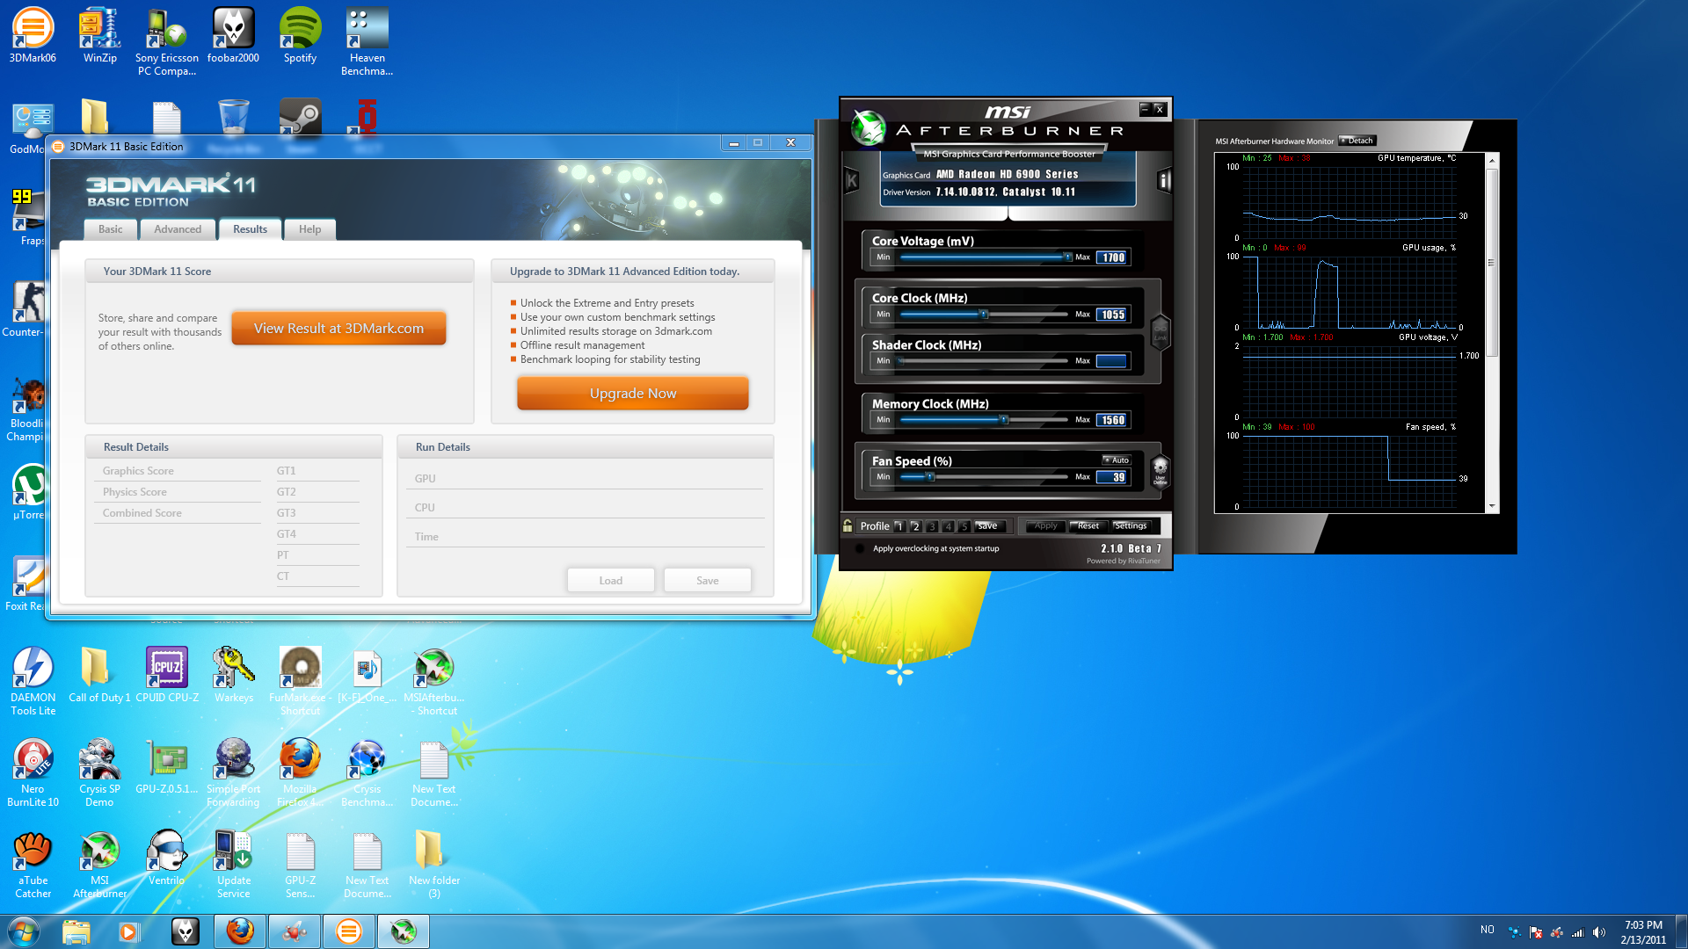Screen dimensions: 1688x949
Task: Click the Memory Clock value field 1560
Action: coord(1112,420)
